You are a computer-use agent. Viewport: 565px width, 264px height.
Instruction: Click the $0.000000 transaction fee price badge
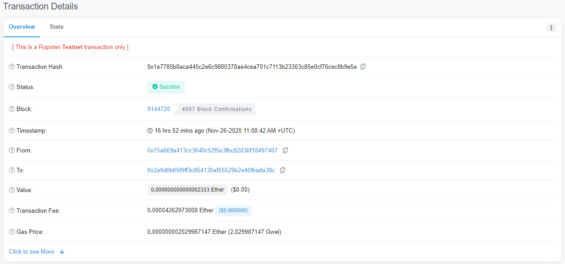(x=233, y=210)
